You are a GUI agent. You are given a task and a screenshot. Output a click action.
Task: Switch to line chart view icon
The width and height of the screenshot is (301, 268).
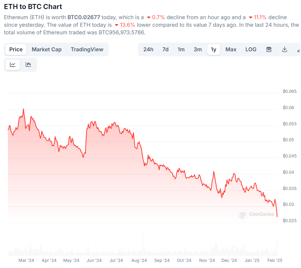tap(13, 65)
